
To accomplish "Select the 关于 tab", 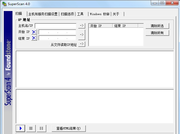I will point(118,14).
